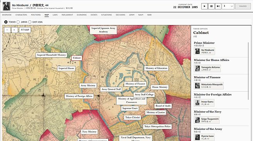Open the War tab

pyautogui.click(x=149, y=15)
